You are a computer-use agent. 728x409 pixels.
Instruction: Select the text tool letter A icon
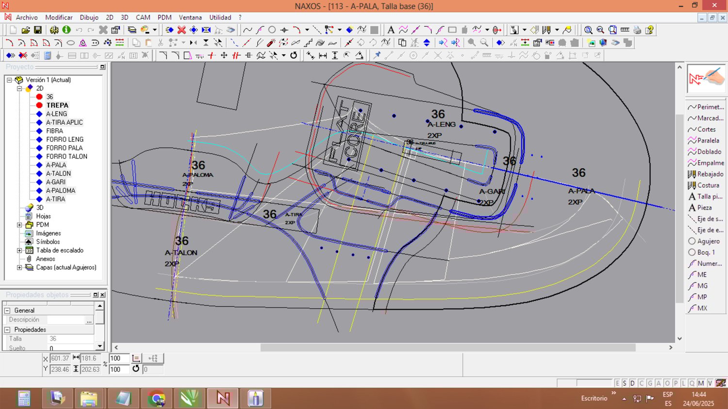click(391, 30)
